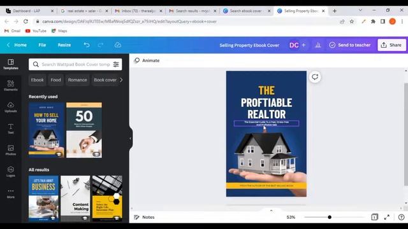Click the redo arrow in header
The height and width of the screenshot is (229, 408).
(x=101, y=45)
